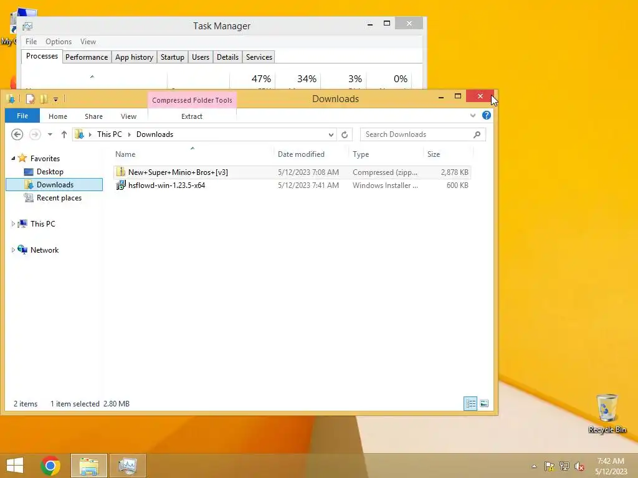The height and width of the screenshot is (478, 638).
Task: Open the Customize Quick Access Toolbar dropdown
Action: click(x=55, y=99)
